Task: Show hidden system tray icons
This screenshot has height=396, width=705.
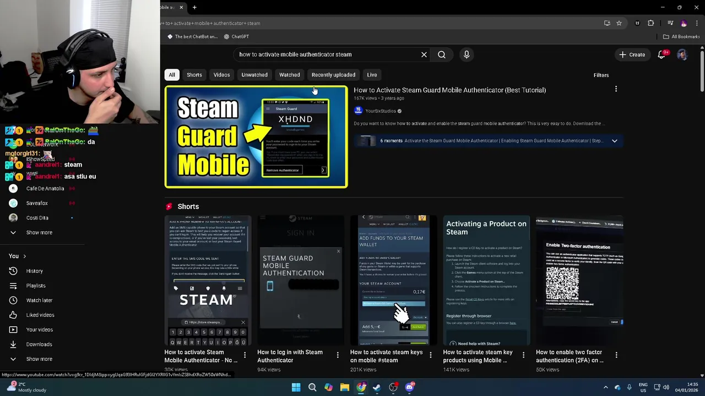Action: click(x=605, y=387)
